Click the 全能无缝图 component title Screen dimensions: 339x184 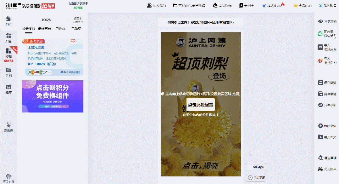36,48
